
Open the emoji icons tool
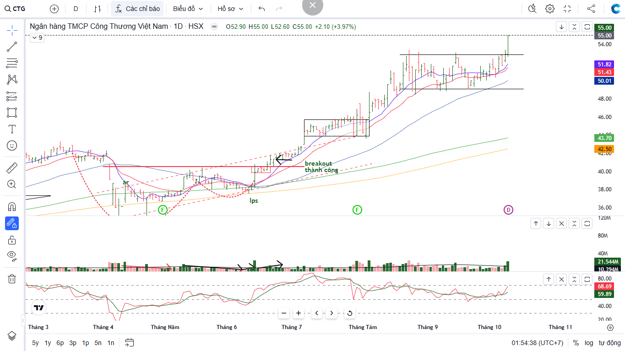[x=12, y=146]
